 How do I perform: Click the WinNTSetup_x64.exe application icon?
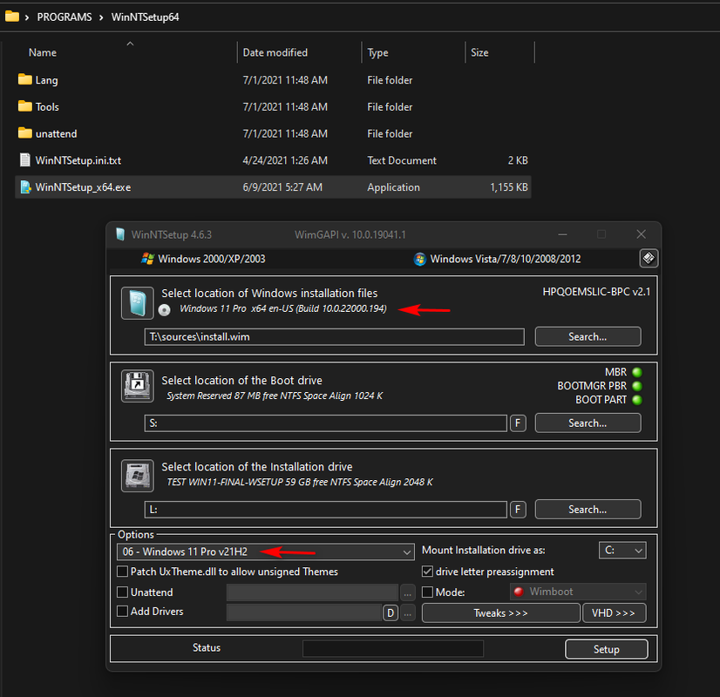(x=25, y=186)
